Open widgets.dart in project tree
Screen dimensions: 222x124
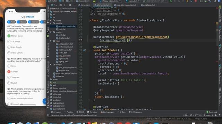point(62,70)
